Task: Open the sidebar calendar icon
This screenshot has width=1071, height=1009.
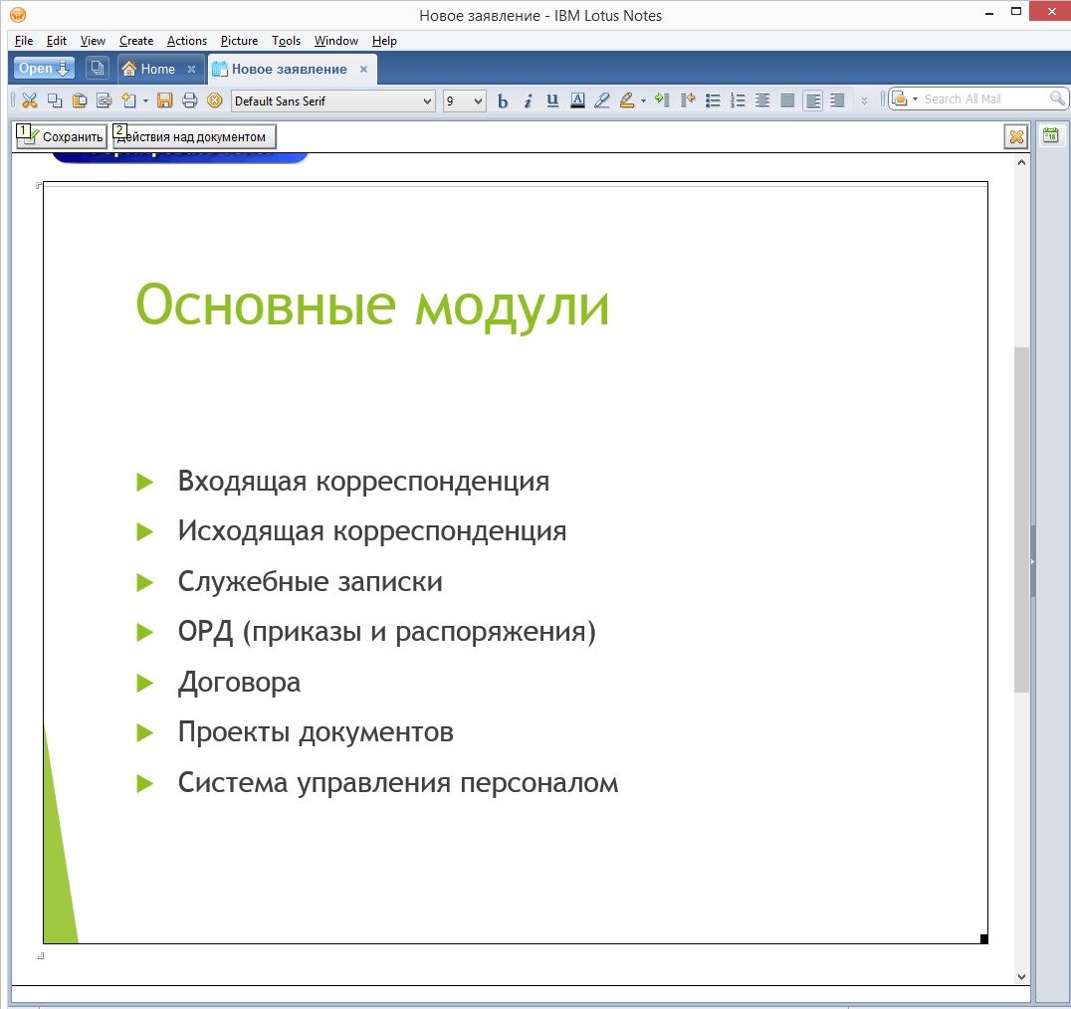Action: click(x=1049, y=136)
